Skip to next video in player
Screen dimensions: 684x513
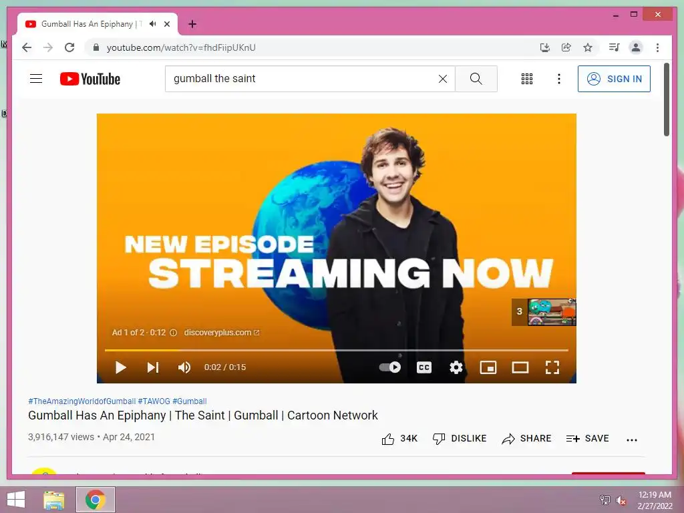point(153,367)
